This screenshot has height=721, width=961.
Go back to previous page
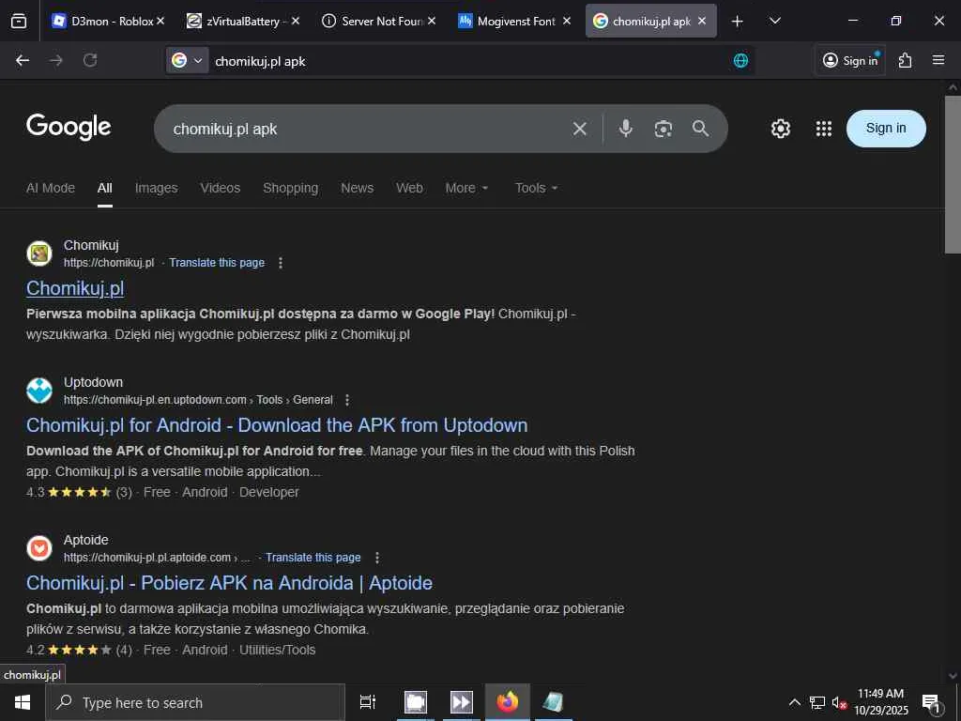23,60
